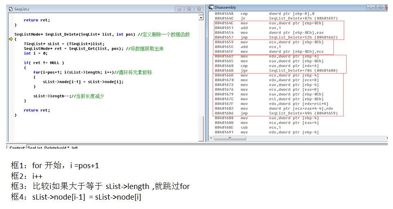Click the first 'return ret;' line at top
The width and height of the screenshot is (393, 209).
coord(37,20)
